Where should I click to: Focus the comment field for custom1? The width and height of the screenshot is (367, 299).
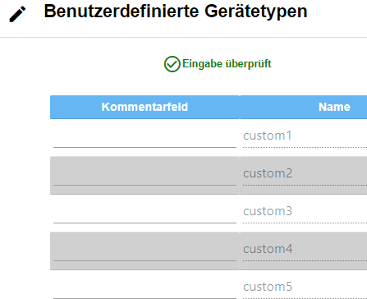[145, 136]
